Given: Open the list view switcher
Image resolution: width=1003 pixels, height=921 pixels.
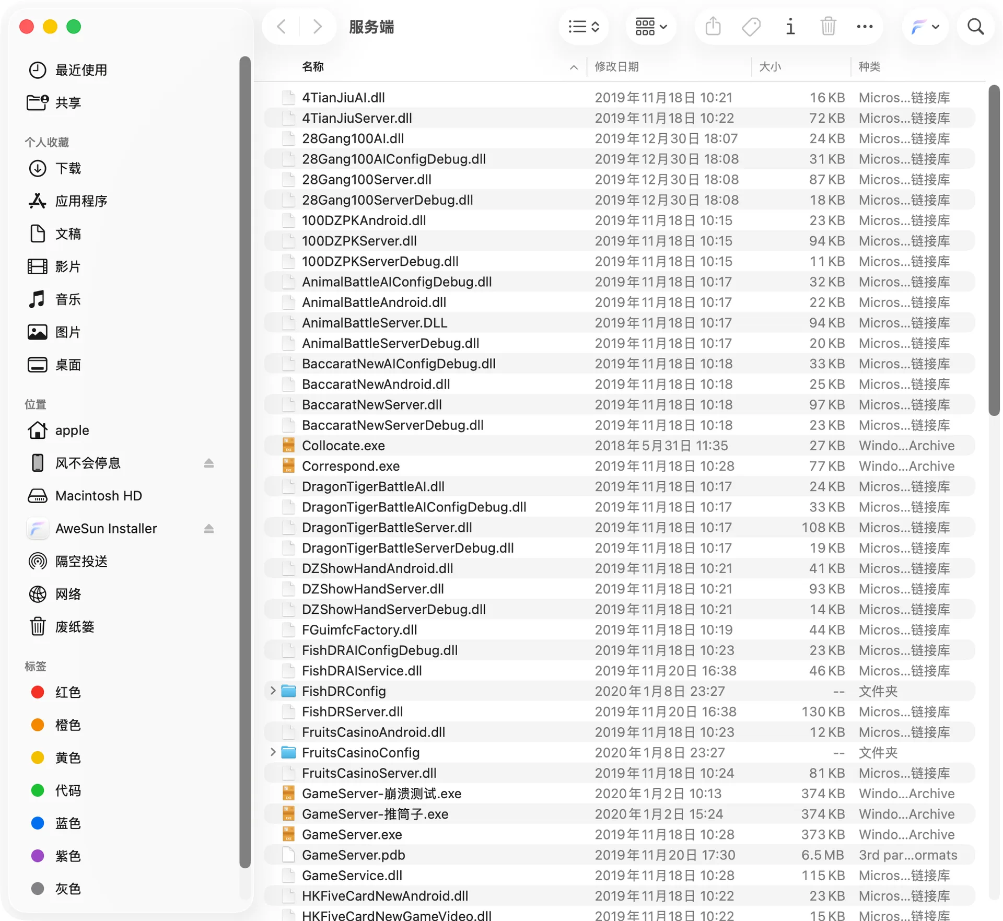Looking at the screenshot, I should [584, 27].
